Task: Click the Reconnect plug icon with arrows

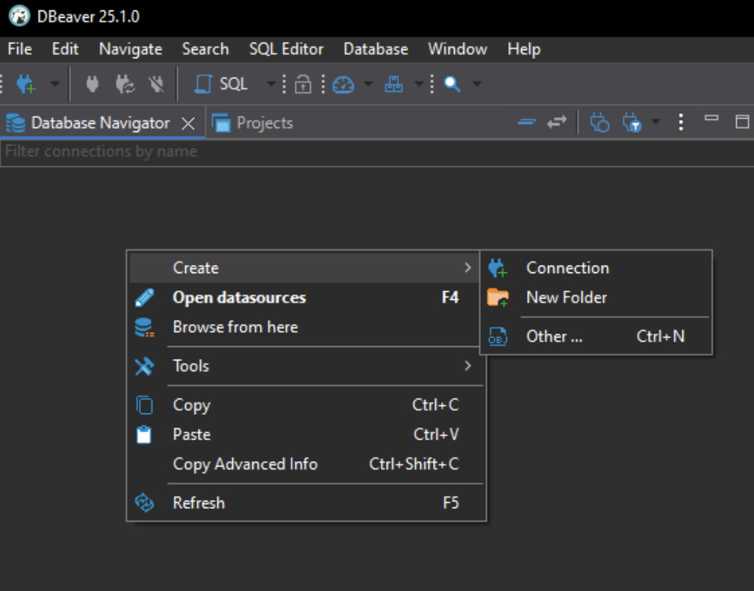Action: point(125,84)
